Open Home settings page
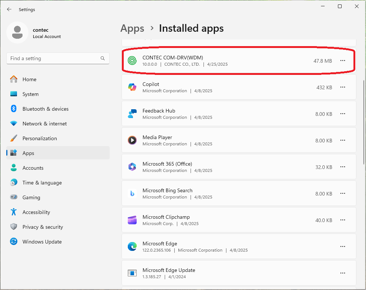Screen dimensions: 366x290 tap(58, 79)
